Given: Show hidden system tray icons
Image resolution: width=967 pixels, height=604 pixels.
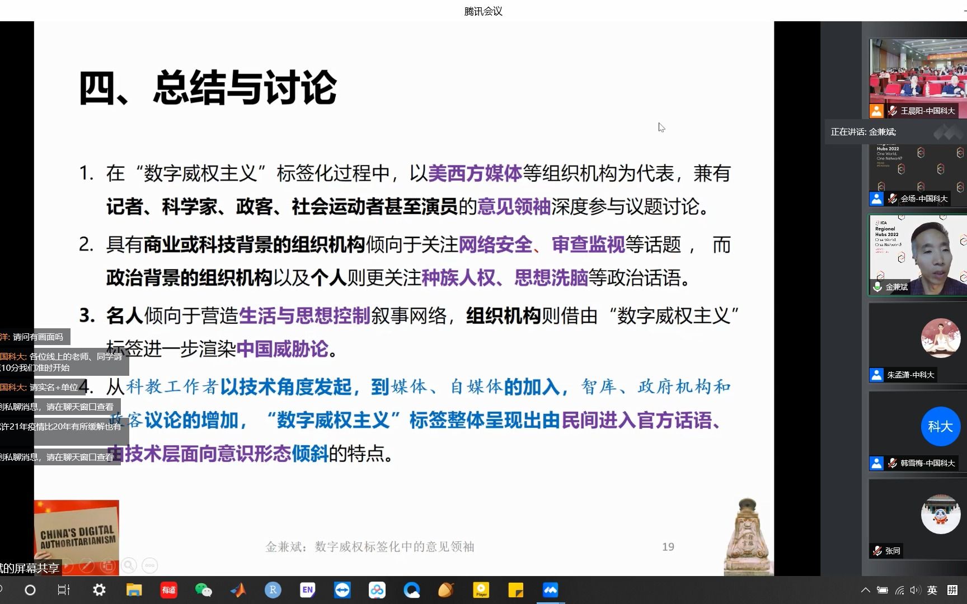Looking at the screenshot, I should click(x=866, y=590).
